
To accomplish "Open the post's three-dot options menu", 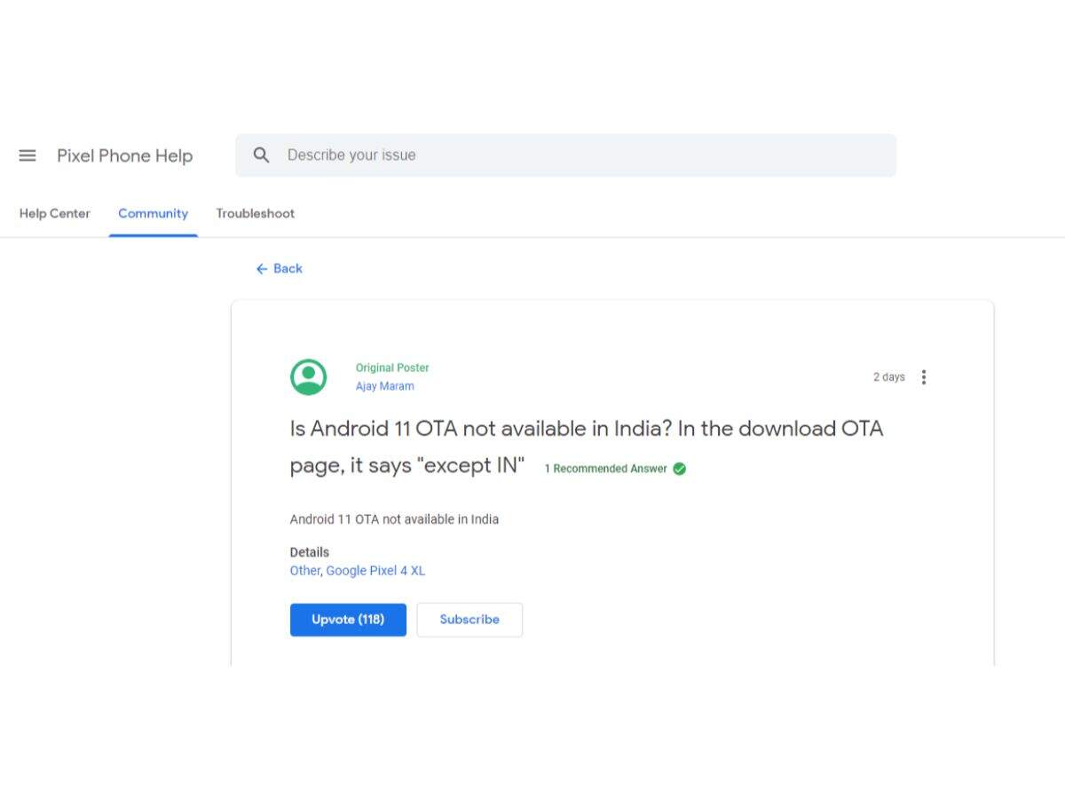I will [x=924, y=377].
